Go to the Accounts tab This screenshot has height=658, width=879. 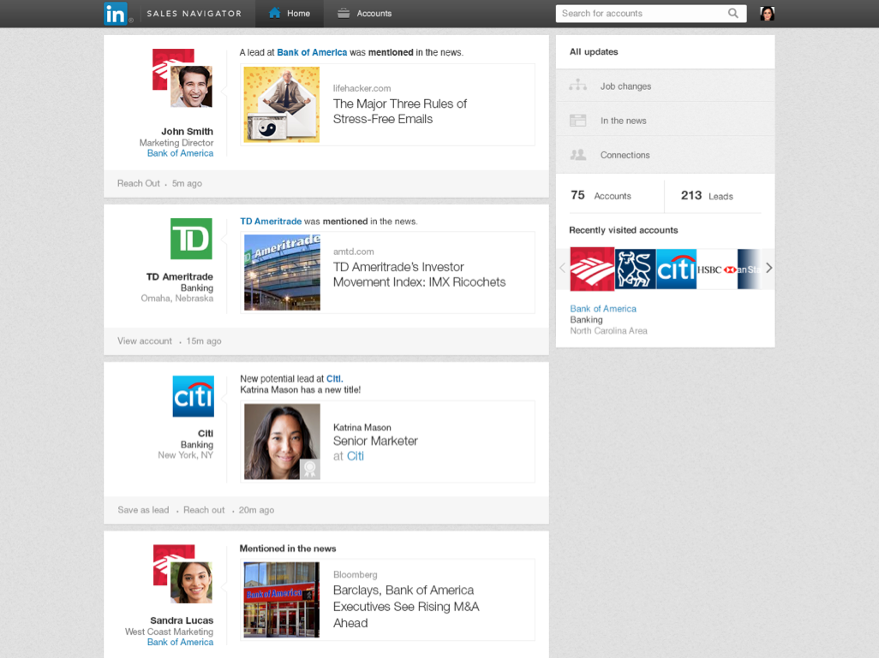tap(364, 14)
